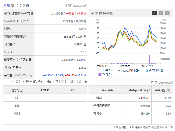The width and height of the screenshot is (175, 131).
Task: Switch to chart view 1
Action: [x=155, y=13]
